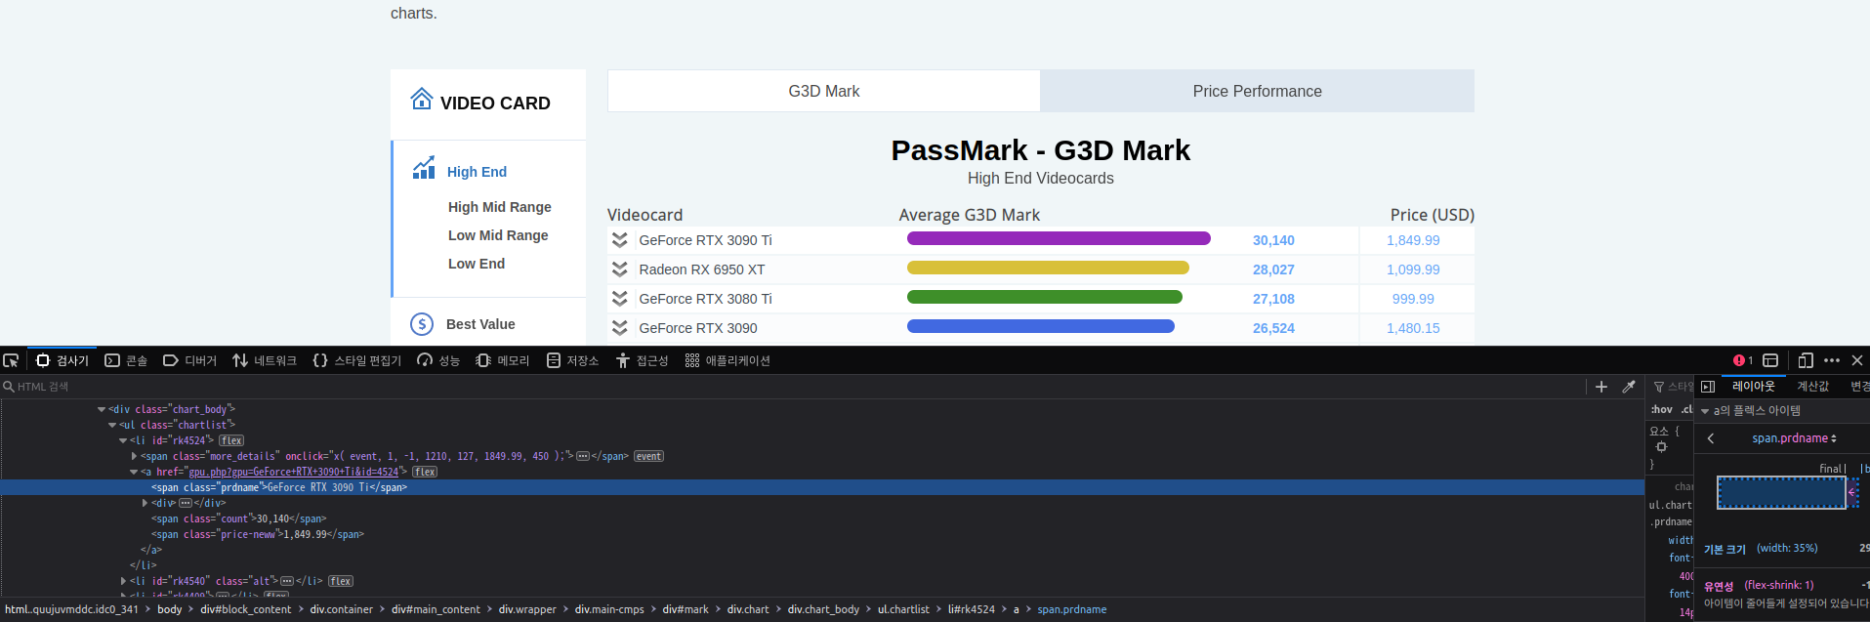Viewport: 1870px width, 622px height.
Task: Expand details chevron for Radeon RX 6950 XT
Action: (x=619, y=270)
